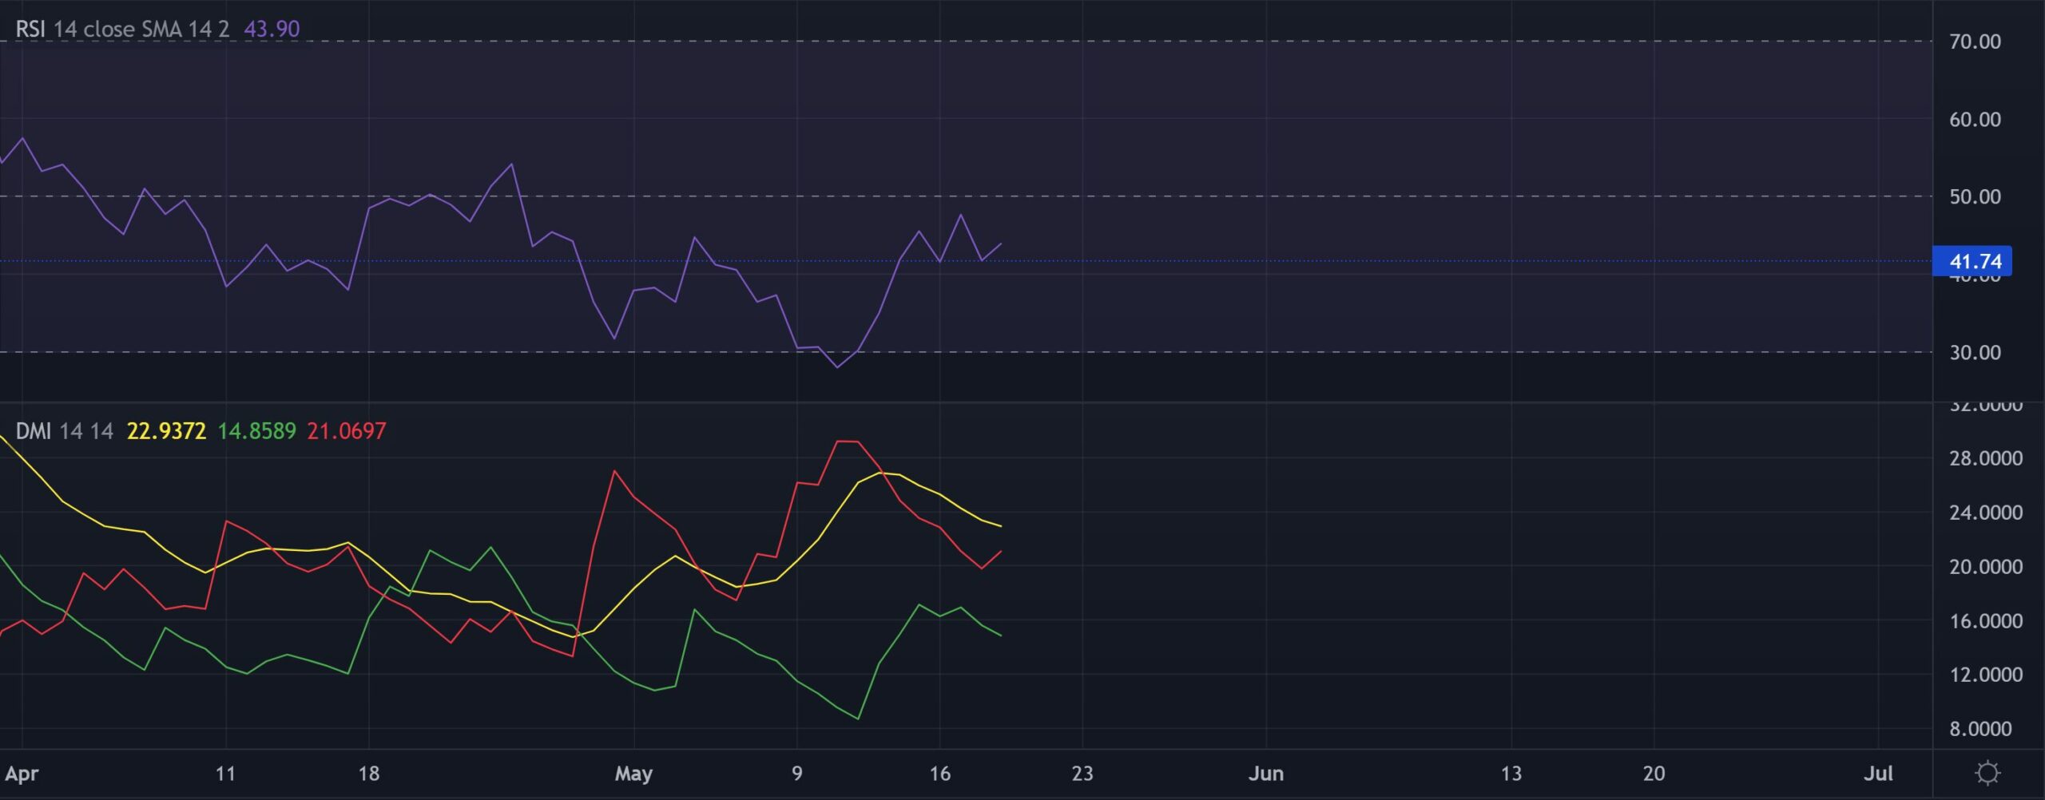Select the May label on the time axis
Image resolution: width=2045 pixels, height=800 pixels.
coord(632,773)
